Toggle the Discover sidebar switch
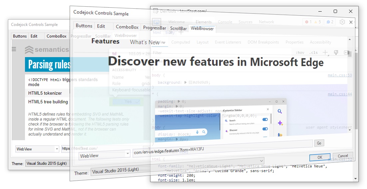The image size is (367, 189). (265, 129)
